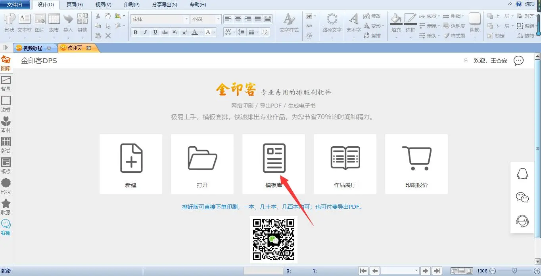This screenshot has height=276, width=541.
Task: Click the 打开 open file tile
Action: pos(202,164)
